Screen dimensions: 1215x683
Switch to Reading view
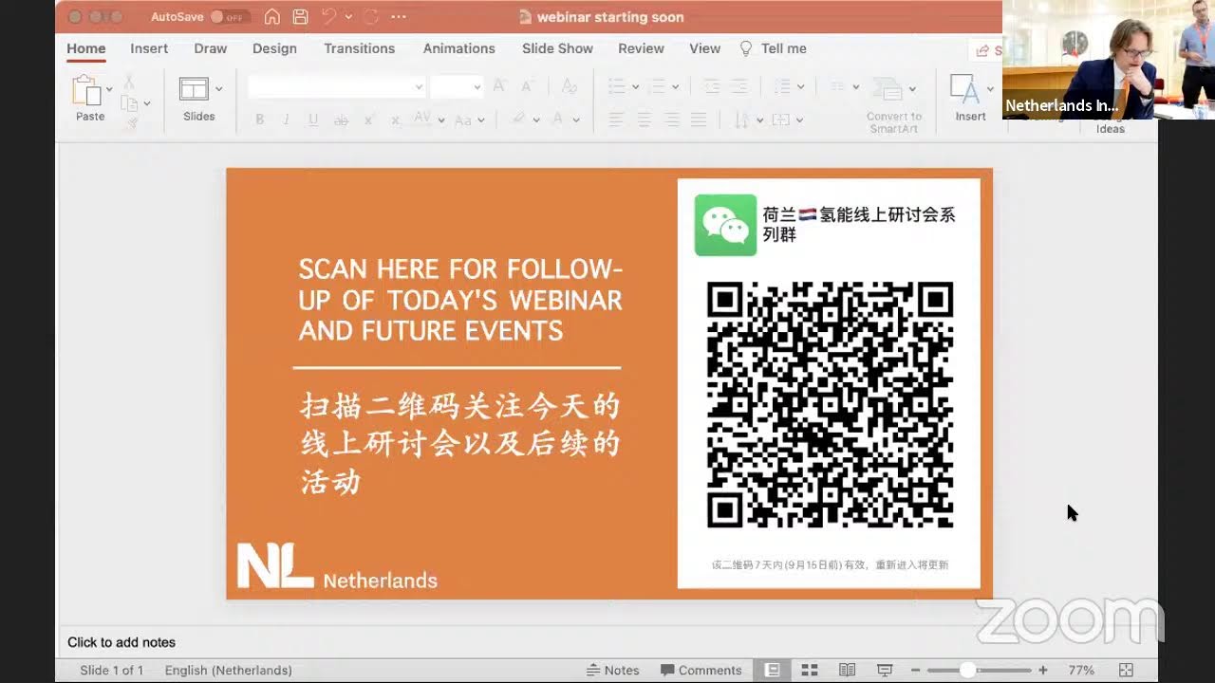[x=848, y=670]
